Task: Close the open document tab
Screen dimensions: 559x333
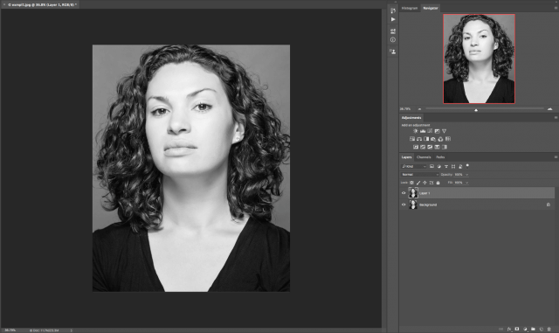Action: point(4,4)
